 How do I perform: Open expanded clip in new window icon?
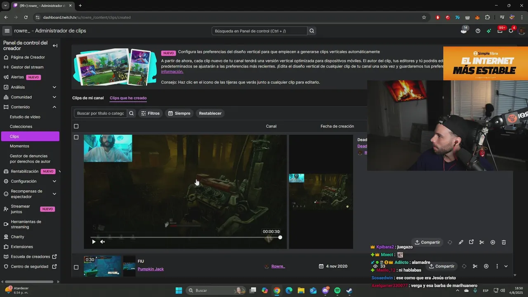[x=471, y=243]
